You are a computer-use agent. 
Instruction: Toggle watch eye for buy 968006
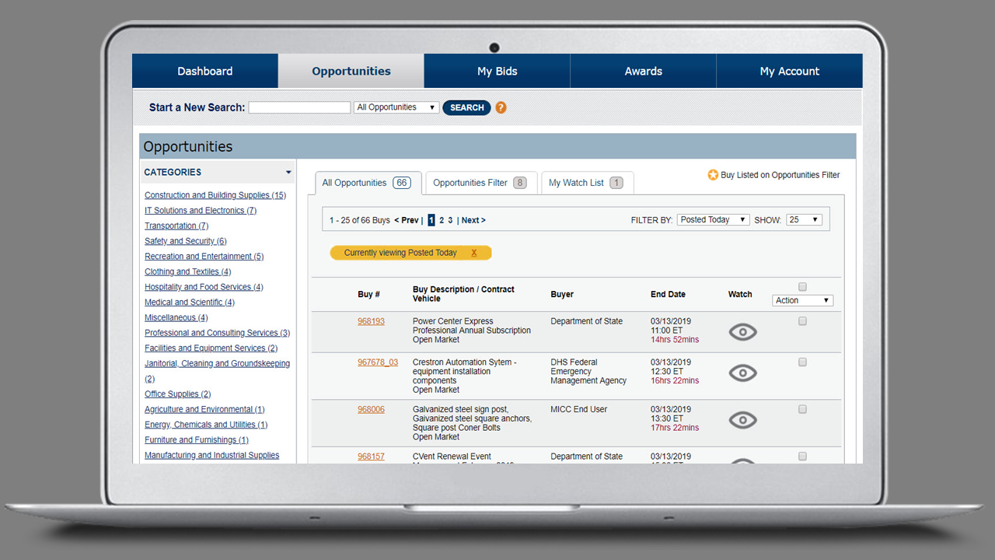[x=742, y=420]
